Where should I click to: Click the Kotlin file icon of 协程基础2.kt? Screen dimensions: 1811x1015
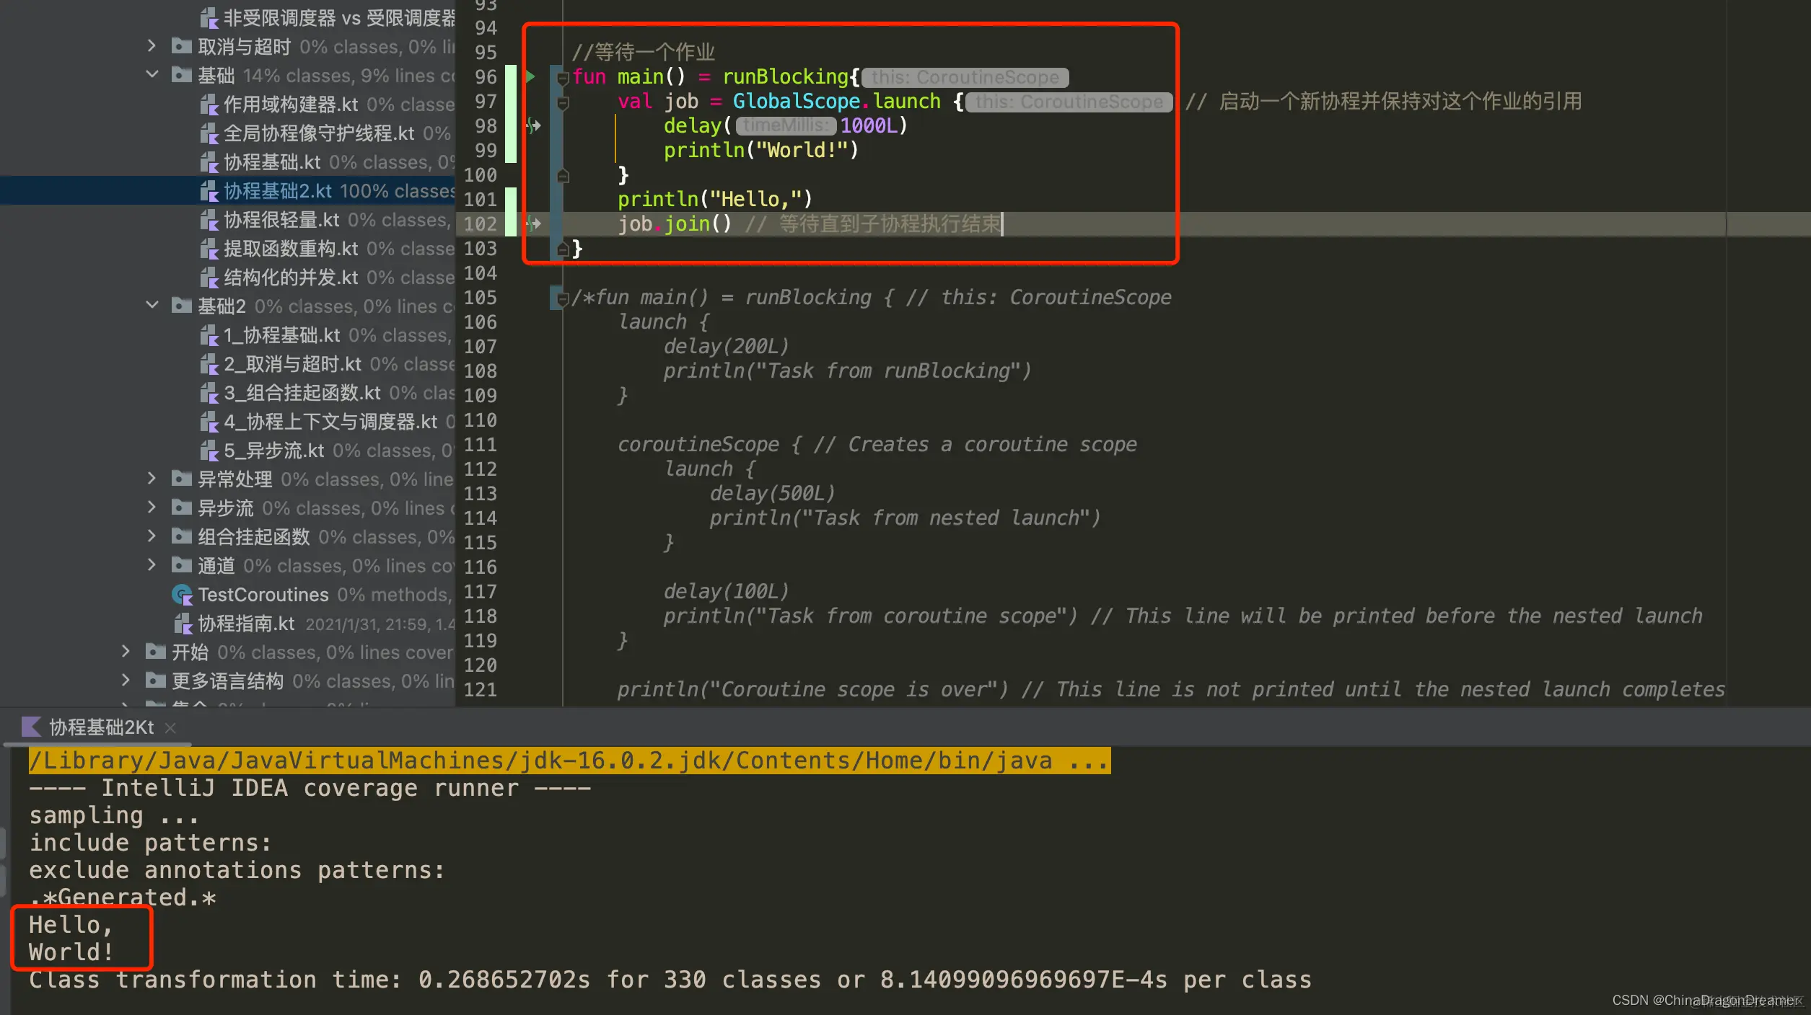pyautogui.click(x=209, y=191)
